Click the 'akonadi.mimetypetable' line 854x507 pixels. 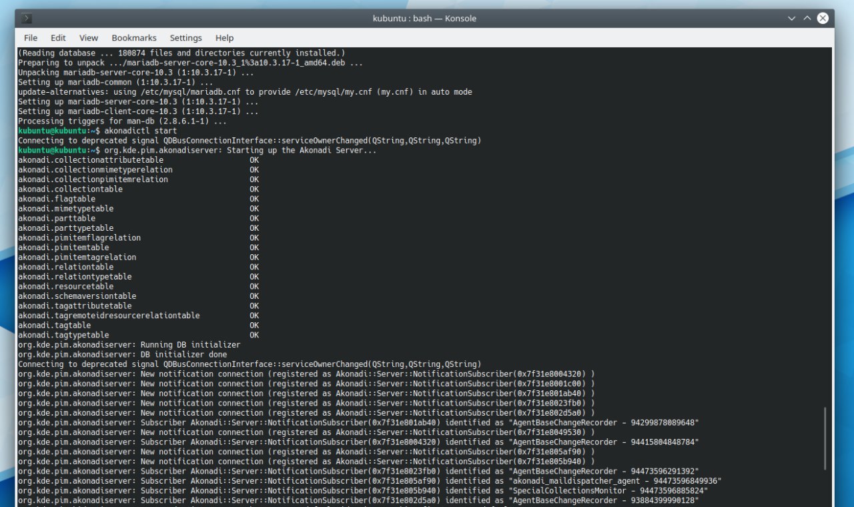138,209
